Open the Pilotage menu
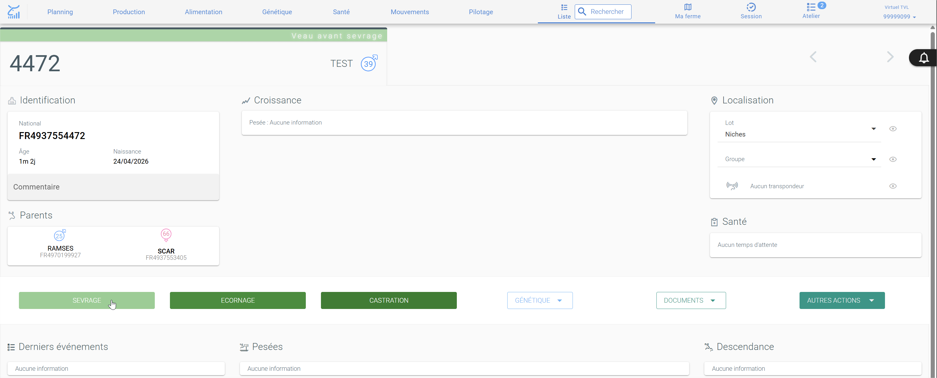937x378 pixels. pos(480,12)
